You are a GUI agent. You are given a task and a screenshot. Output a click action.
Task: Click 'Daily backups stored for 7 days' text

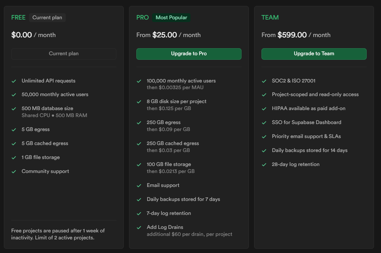coord(184,199)
